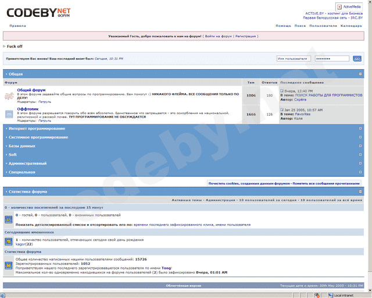Open Патруль moderator link under Общий форум

(45, 102)
